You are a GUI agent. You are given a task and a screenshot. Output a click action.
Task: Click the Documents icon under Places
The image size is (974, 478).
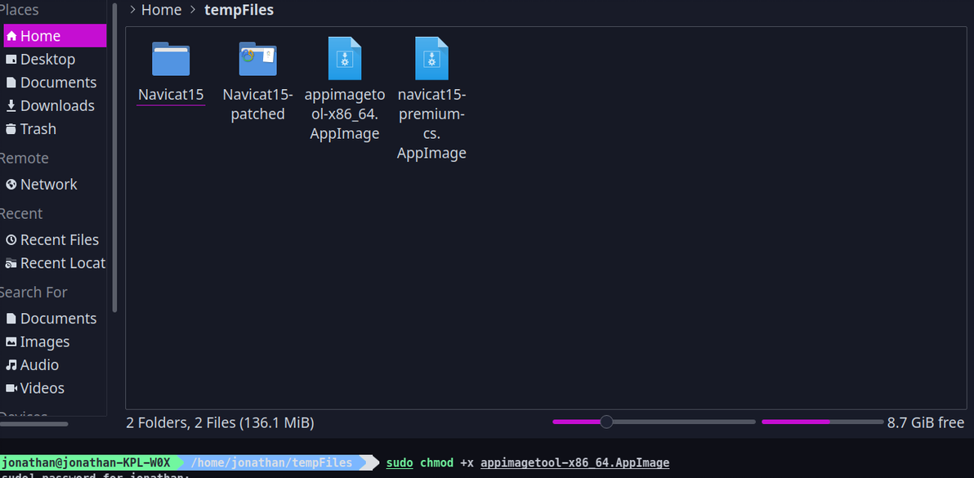coord(11,83)
